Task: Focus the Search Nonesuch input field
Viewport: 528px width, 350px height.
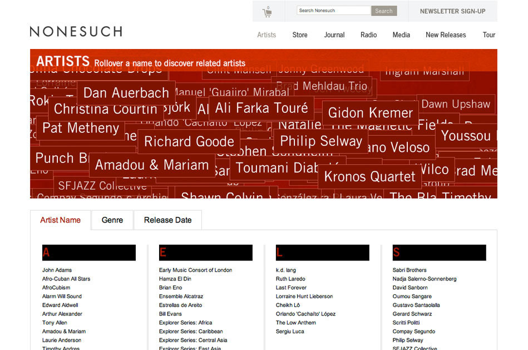Action: (x=333, y=11)
